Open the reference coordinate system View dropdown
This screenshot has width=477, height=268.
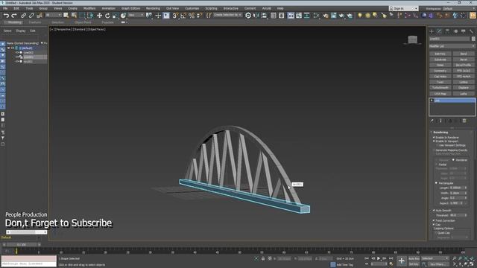[136, 15]
